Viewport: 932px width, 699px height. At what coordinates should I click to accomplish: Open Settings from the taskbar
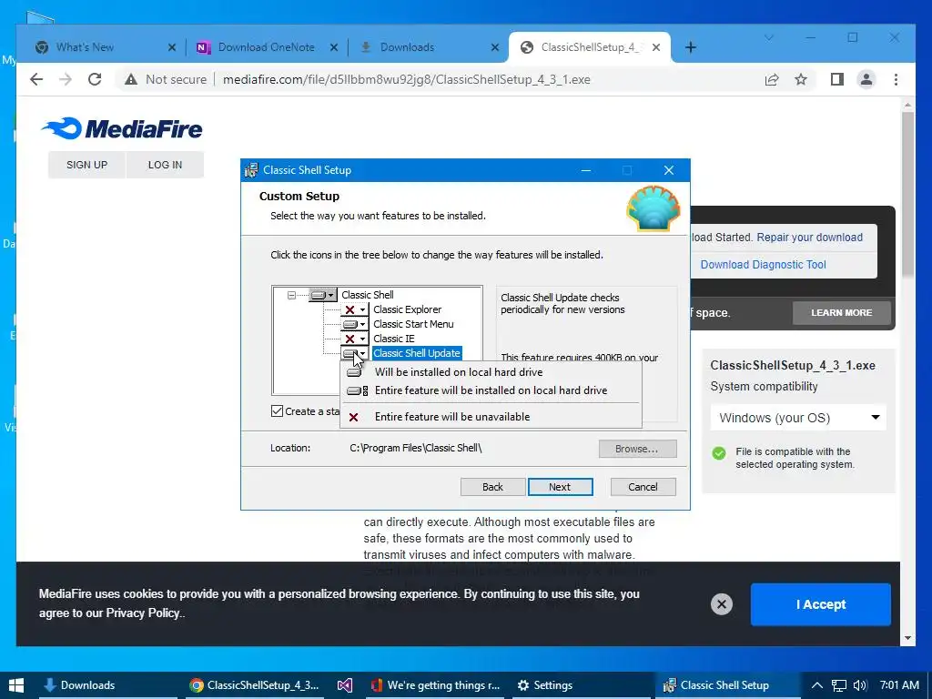pyautogui.click(x=580, y=685)
